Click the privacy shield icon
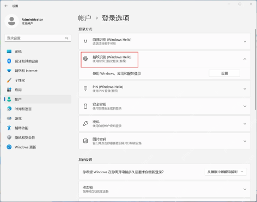The height and width of the screenshot is (202, 257). pos(9,137)
